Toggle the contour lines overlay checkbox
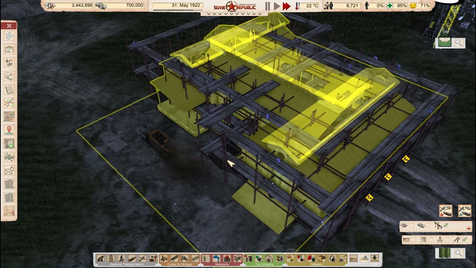 coord(431,240)
